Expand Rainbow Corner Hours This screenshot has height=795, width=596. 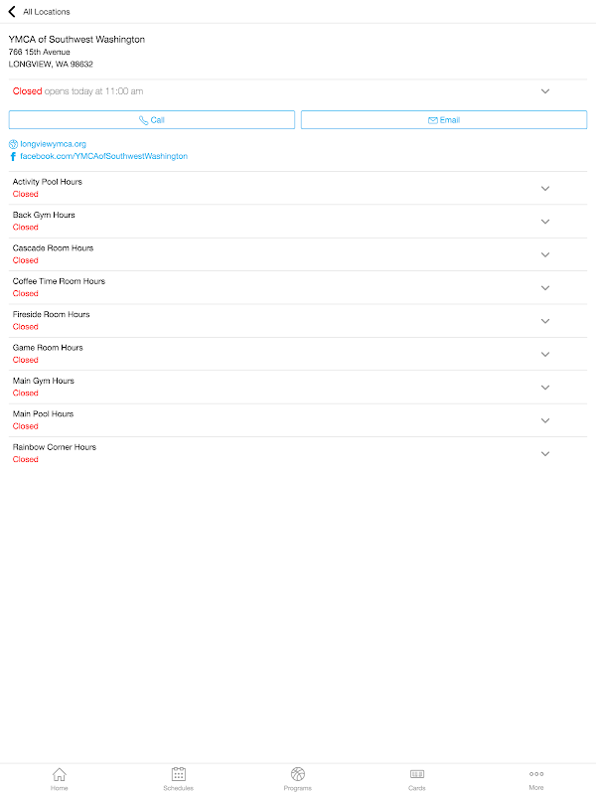click(545, 454)
